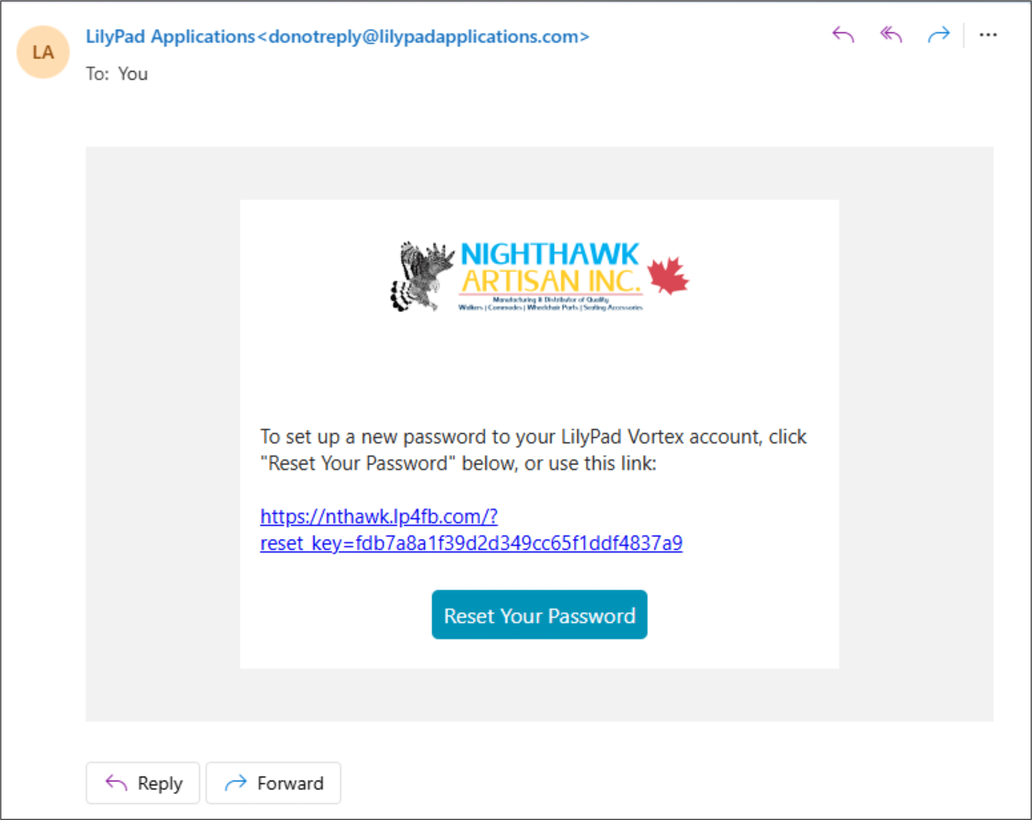This screenshot has height=820, width=1032.
Task: Open the More actions ellipsis menu
Action: (x=988, y=35)
